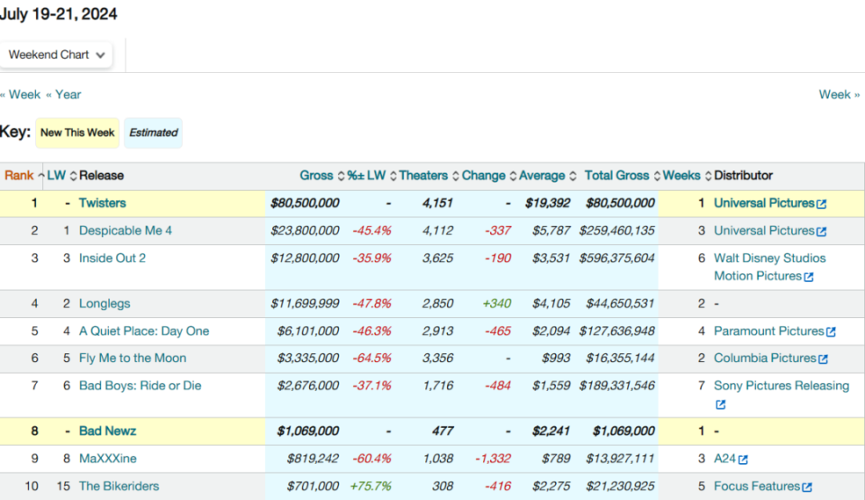Click external link icon next to Focus Features
Screen dimensions: 865x500
click(807, 487)
